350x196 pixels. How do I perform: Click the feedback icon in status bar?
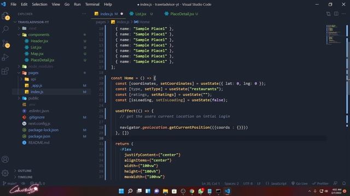[x=335, y=183]
